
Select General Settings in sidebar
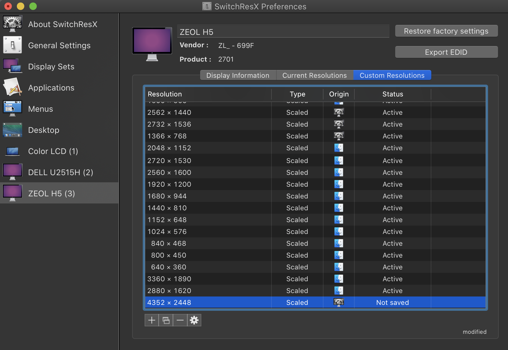click(59, 45)
